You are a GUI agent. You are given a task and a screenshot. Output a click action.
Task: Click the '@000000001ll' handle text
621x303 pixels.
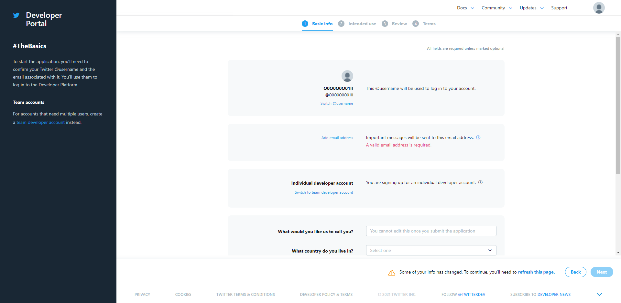tap(339, 95)
